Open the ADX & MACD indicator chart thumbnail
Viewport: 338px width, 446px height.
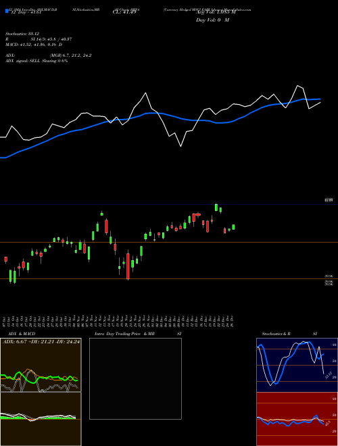(x=41, y=392)
